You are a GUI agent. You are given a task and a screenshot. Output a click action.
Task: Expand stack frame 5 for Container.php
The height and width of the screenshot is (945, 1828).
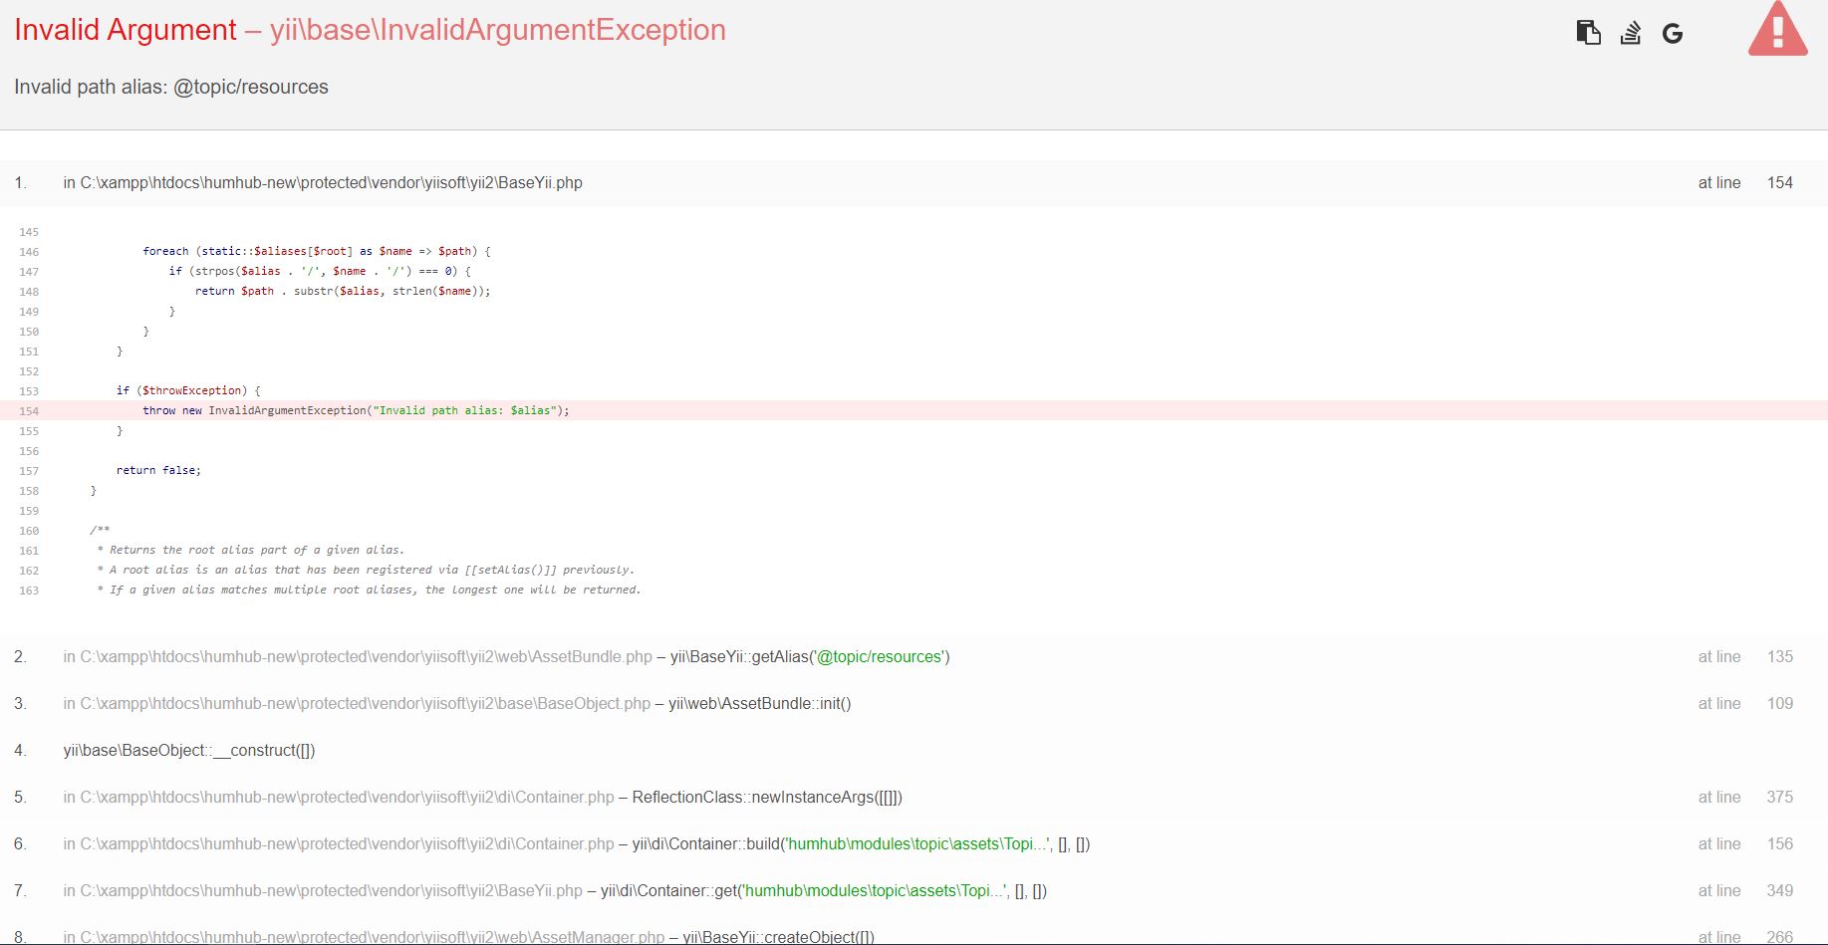[x=339, y=797]
